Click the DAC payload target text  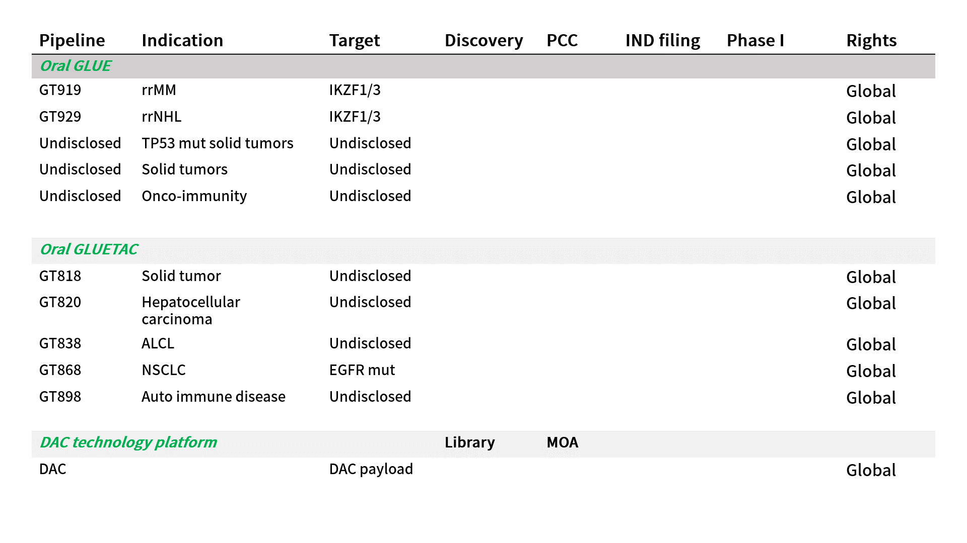[371, 469]
